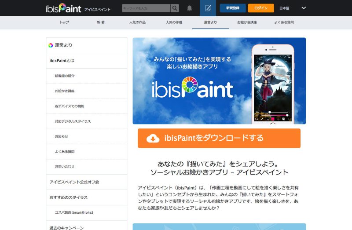Click the phone mockup witch artwork

pyautogui.click(x=273, y=88)
